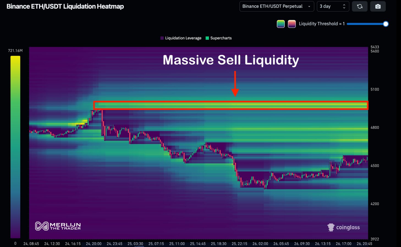Screen dimensions: 401x247
Task: Click the Merlijn The Trader logo
Action: pos(58,226)
